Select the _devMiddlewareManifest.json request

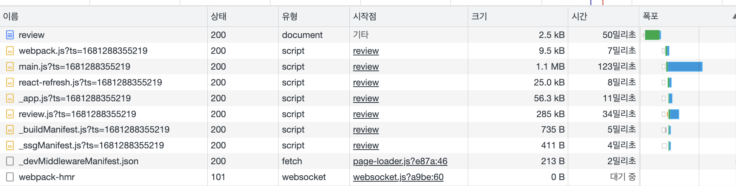79,161
